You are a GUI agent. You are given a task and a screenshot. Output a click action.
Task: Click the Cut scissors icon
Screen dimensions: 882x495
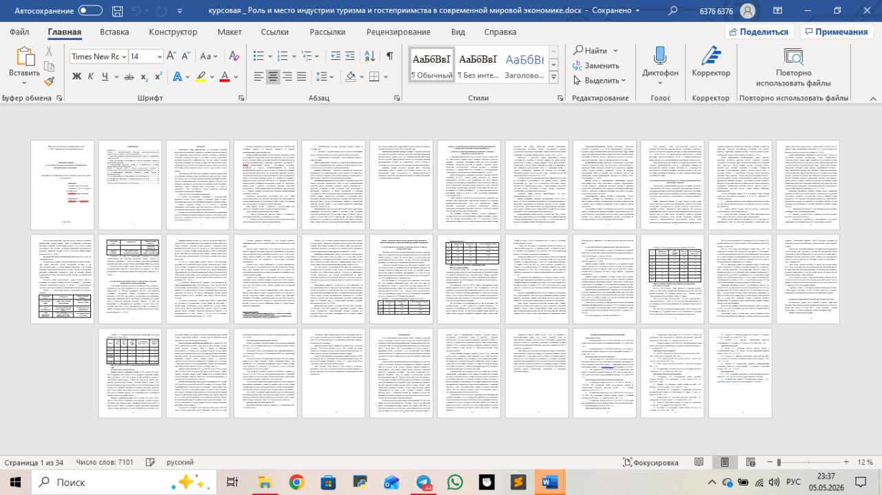50,51
